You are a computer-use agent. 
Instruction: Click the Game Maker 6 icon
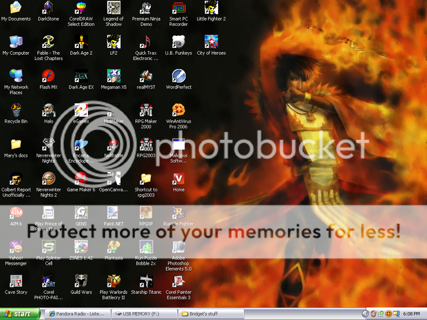click(81, 177)
